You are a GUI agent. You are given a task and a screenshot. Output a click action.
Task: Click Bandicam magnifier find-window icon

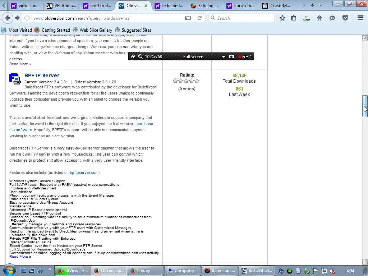(x=141, y=56)
